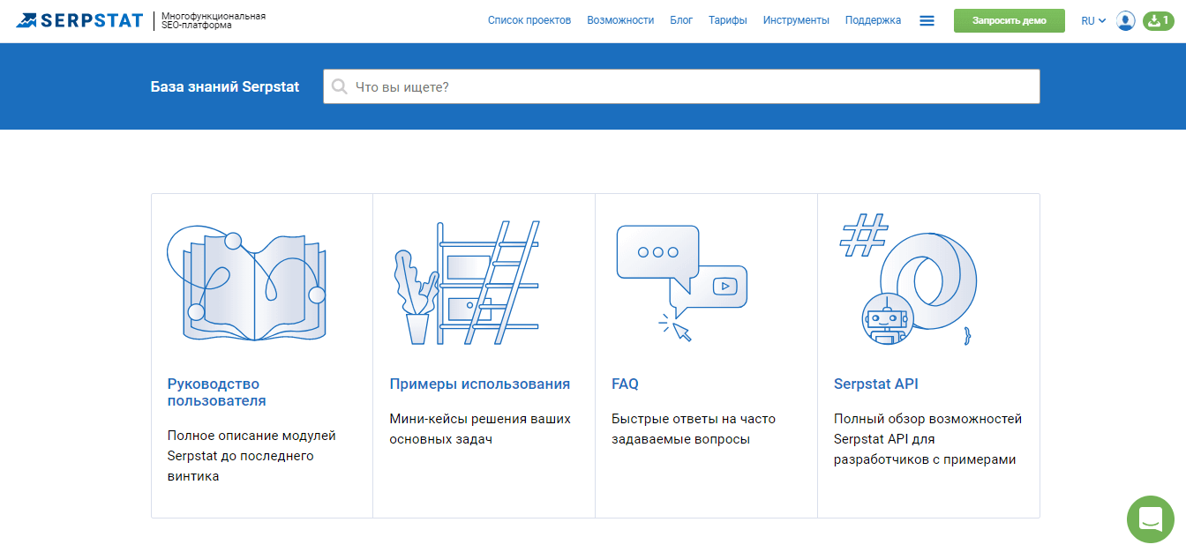Click the Запросить демо button
1186x552 pixels.
[x=1010, y=20]
